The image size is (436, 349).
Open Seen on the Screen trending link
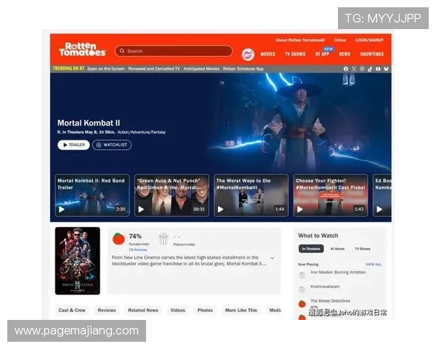point(106,69)
